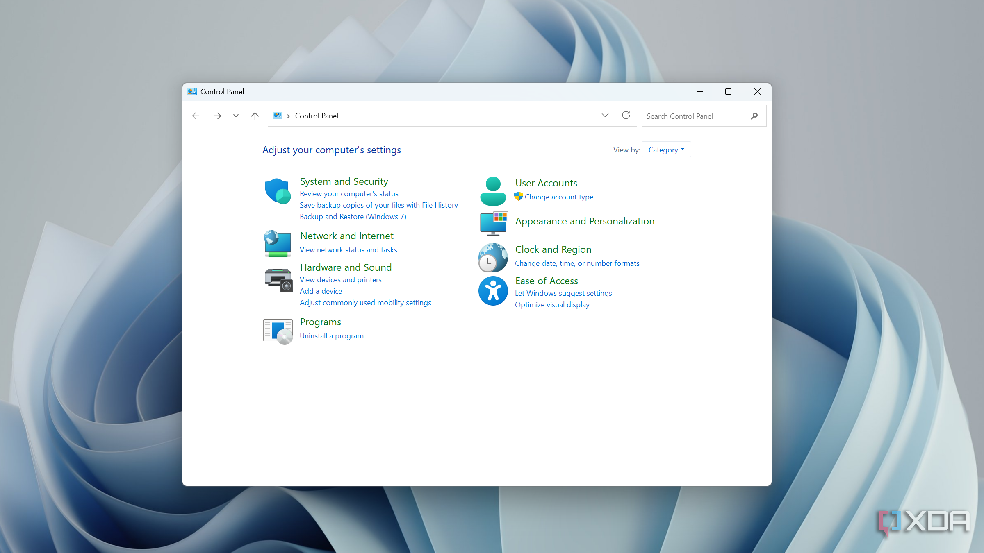Open the View by Category dropdown
This screenshot has height=553, width=984.
666,150
